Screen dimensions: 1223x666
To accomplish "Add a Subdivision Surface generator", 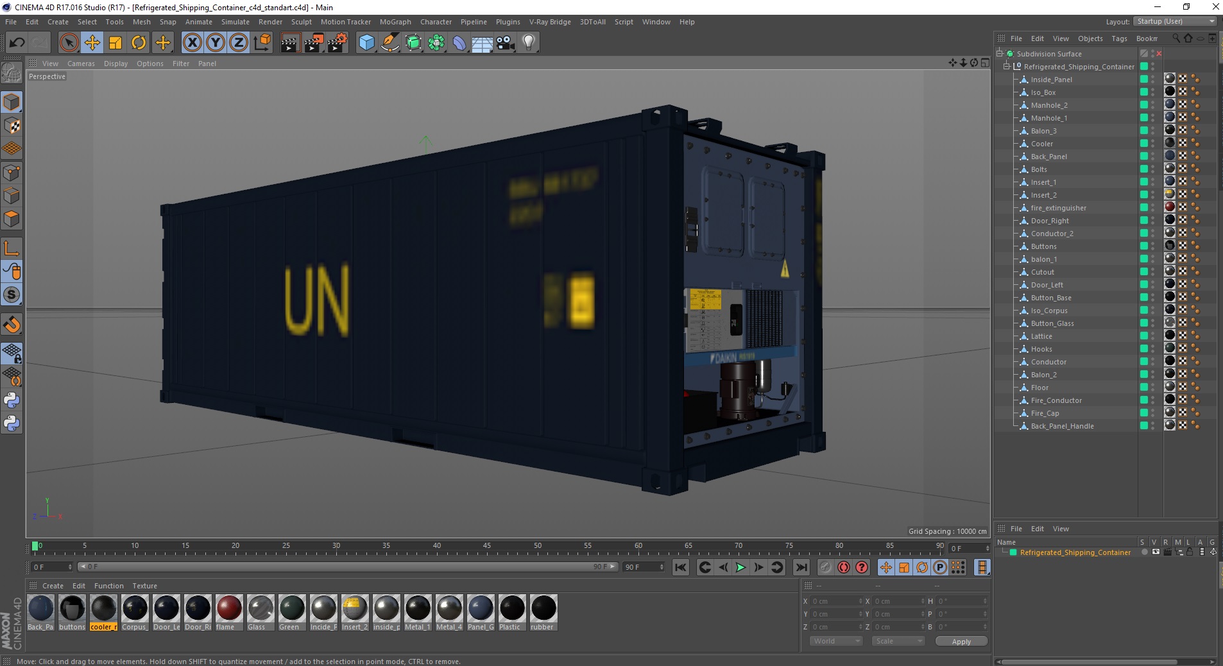I will (413, 43).
